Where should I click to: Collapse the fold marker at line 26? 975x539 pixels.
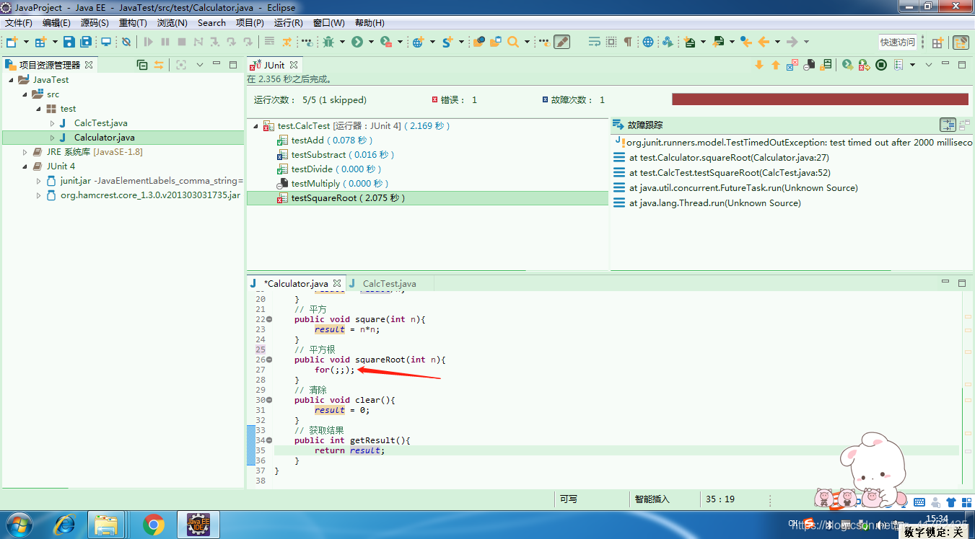[269, 360]
